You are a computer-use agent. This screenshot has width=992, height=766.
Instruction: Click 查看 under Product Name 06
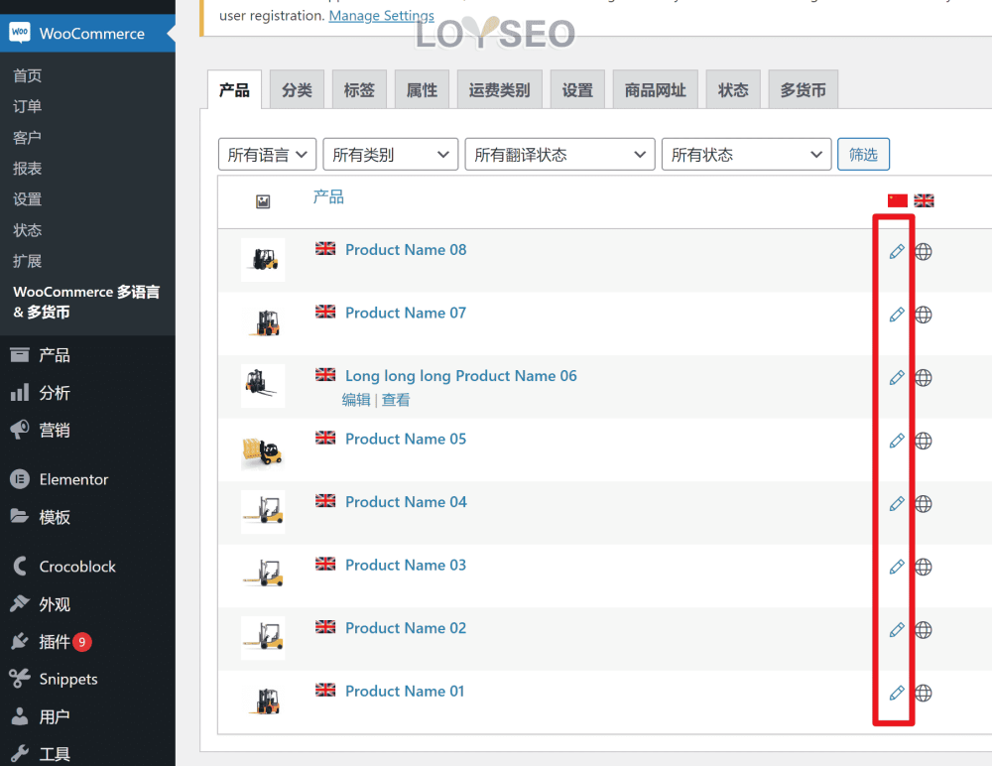[x=396, y=400]
